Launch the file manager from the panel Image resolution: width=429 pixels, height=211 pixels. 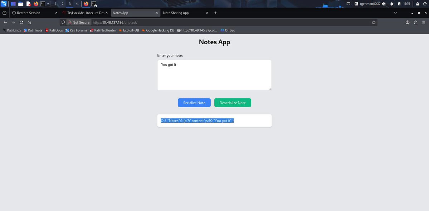[x=21, y=4]
